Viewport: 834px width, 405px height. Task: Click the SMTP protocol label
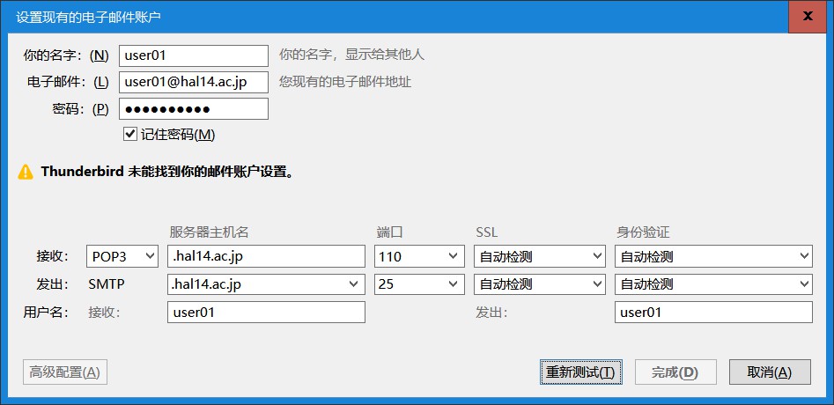(x=107, y=284)
